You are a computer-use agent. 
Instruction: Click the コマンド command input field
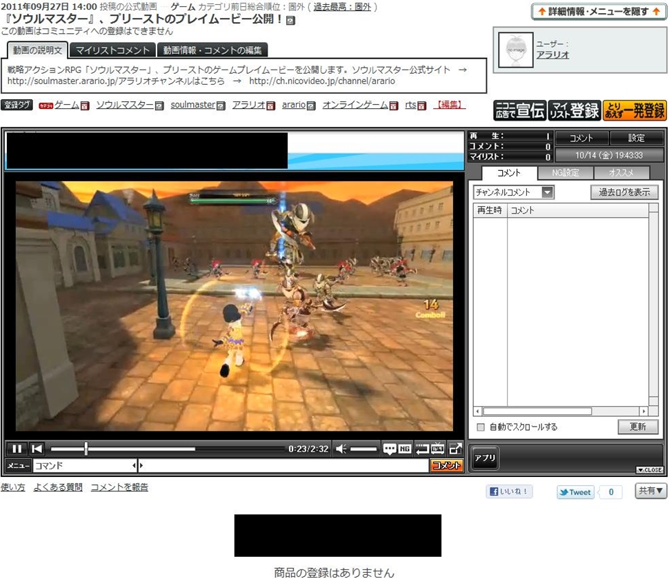(83, 465)
